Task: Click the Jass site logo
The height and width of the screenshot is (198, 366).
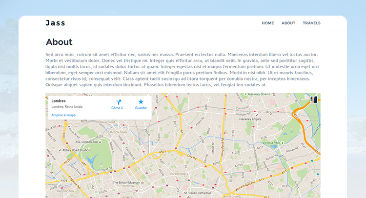Action: (x=55, y=23)
